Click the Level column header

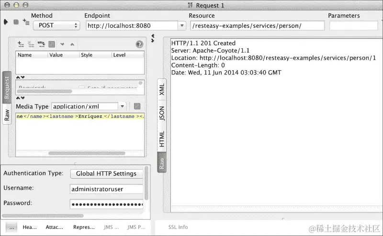pos(128,55)
